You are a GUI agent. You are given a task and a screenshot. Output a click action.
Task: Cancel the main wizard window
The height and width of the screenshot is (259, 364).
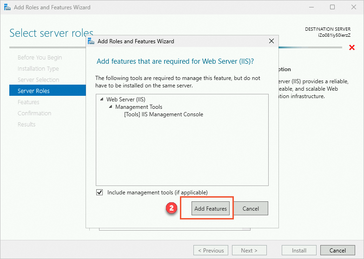338,250
